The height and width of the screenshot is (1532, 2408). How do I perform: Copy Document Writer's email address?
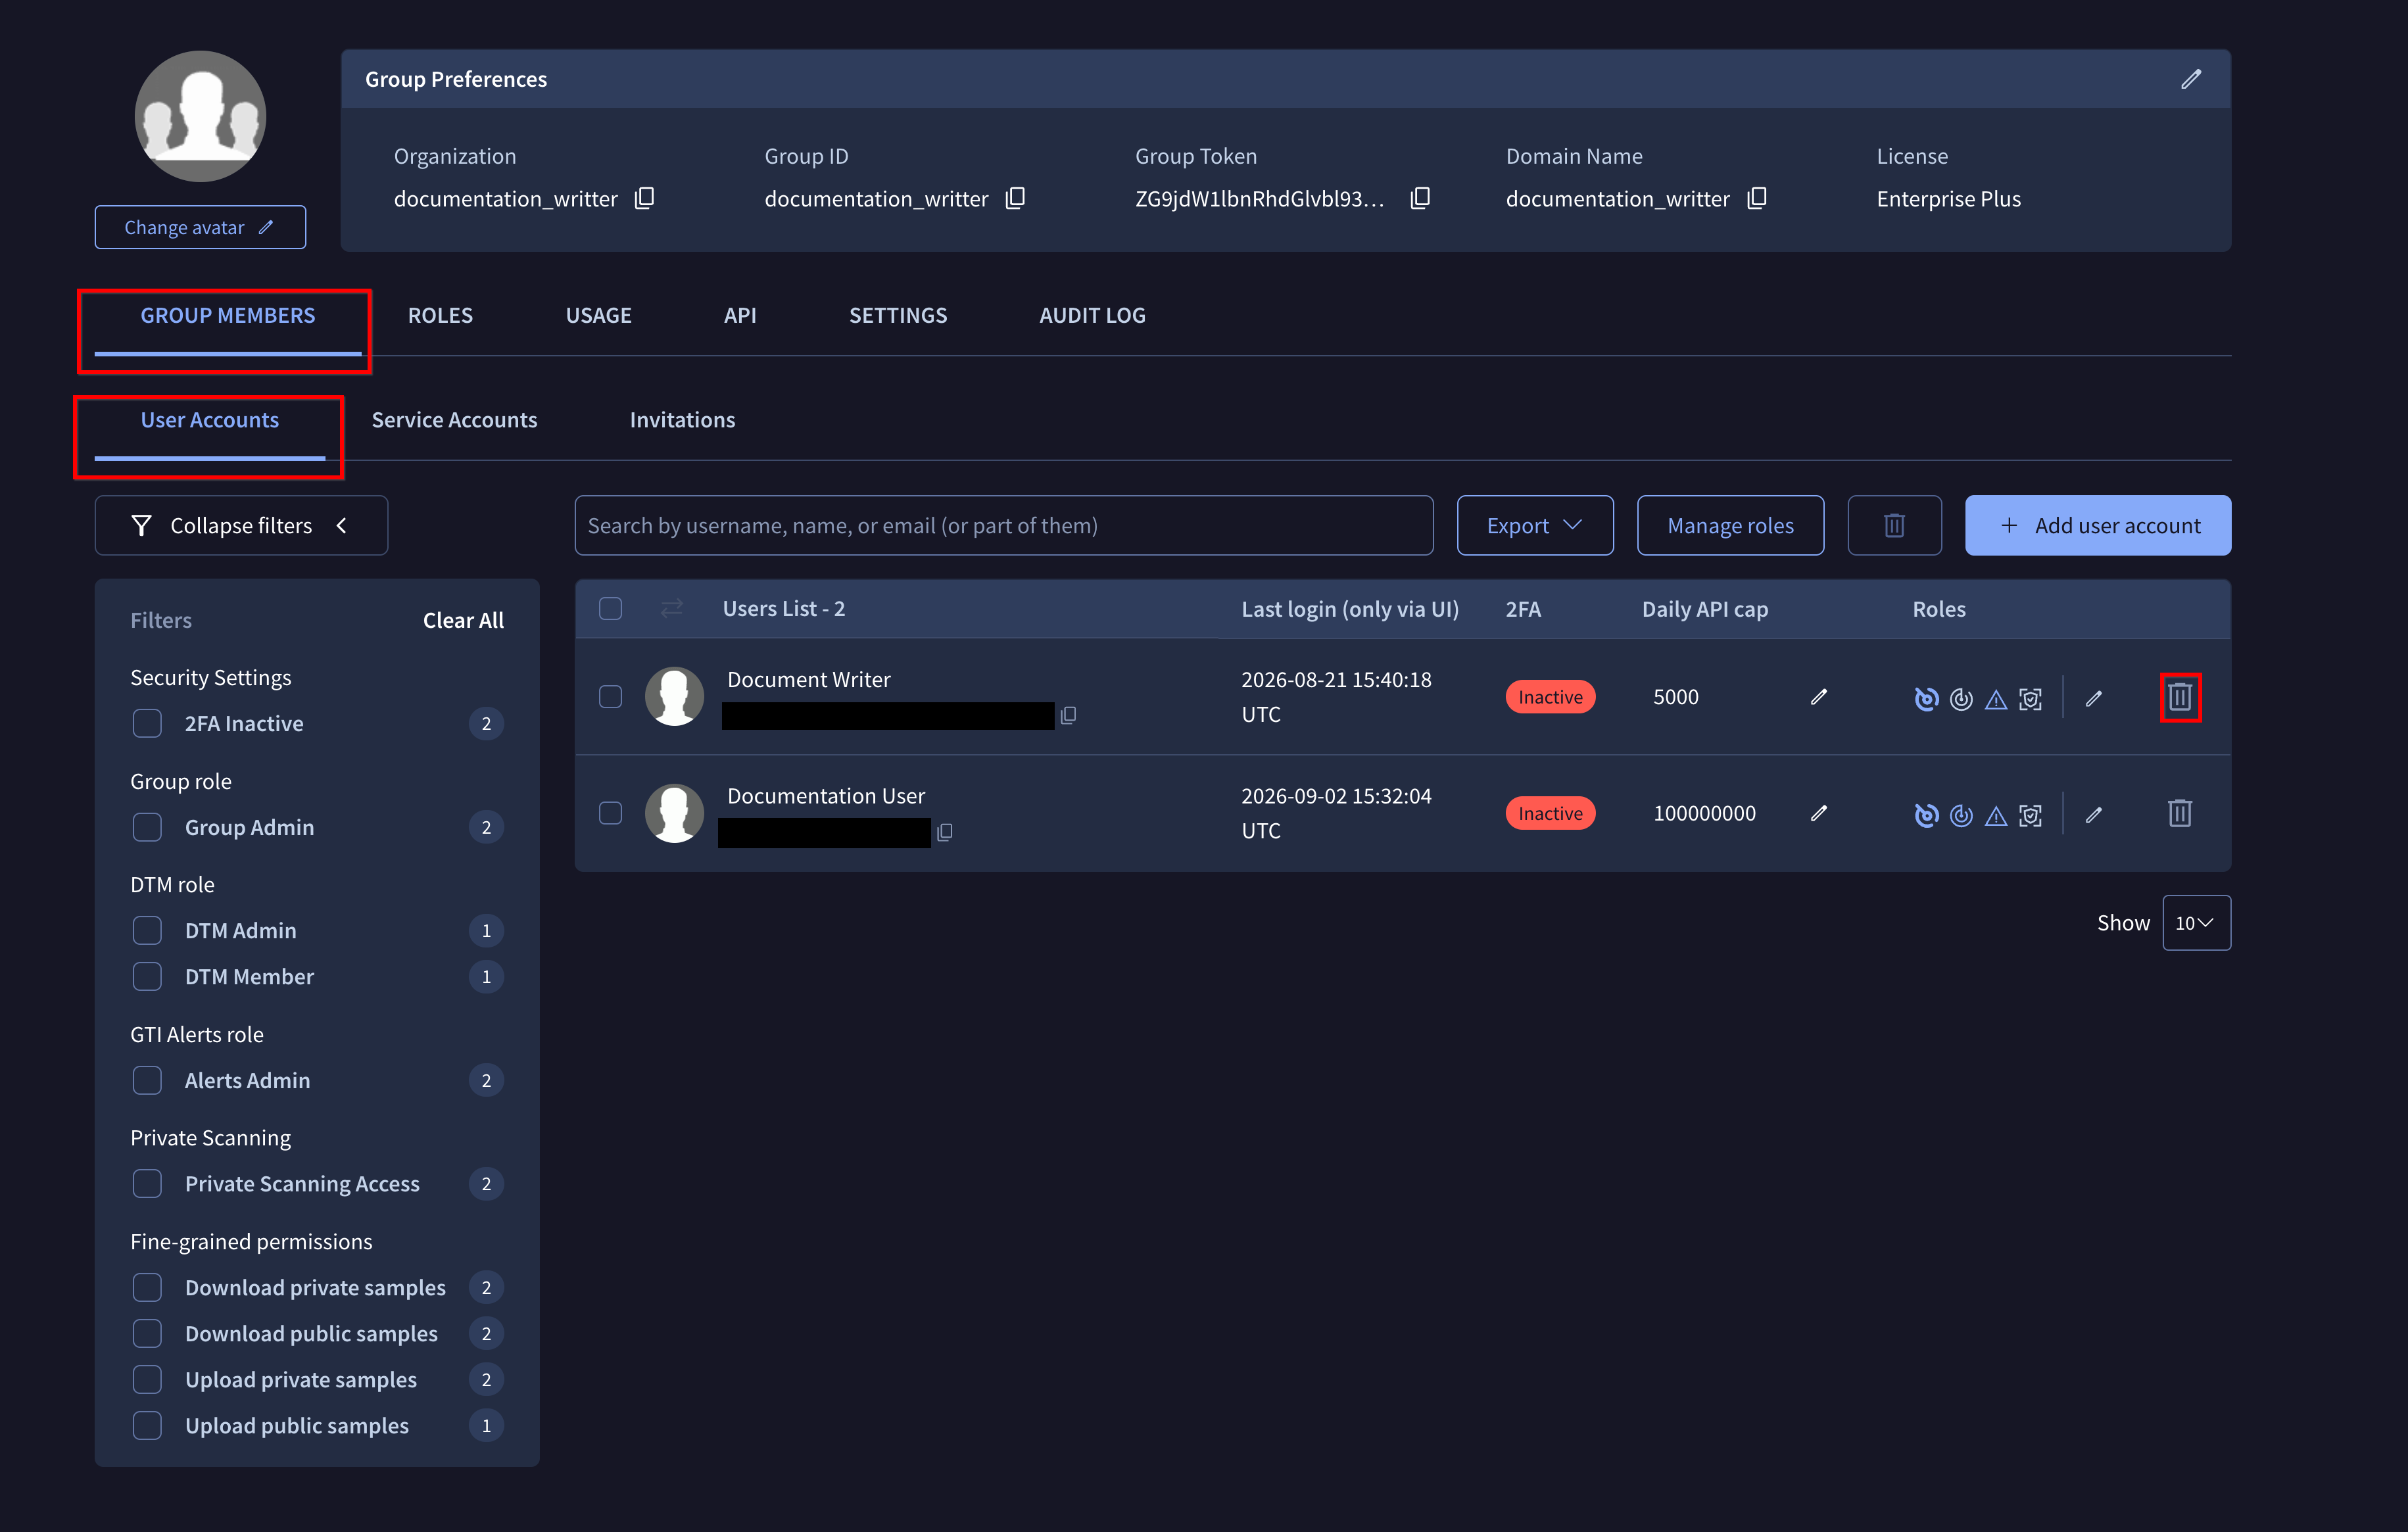1068,715
